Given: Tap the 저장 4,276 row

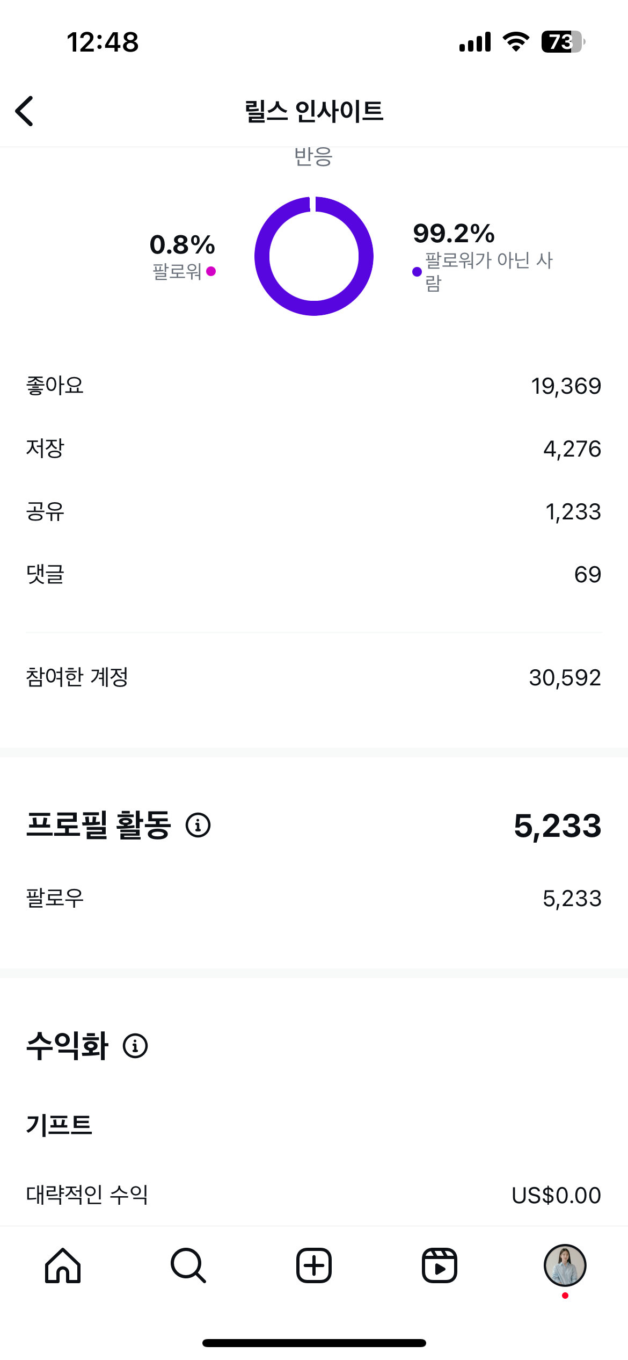Looking at the screenshot, I should 314,448.
